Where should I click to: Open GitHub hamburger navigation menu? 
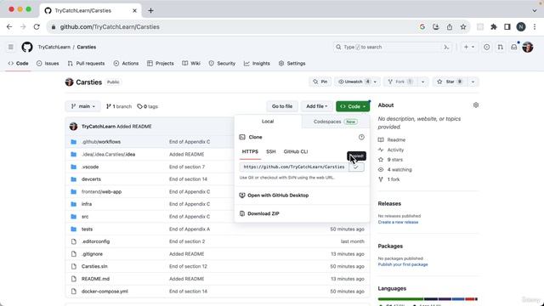pyautogui.click(x=11, y=47)
